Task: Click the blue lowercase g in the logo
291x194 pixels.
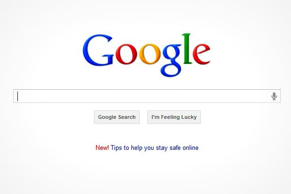Action: tap(172, 60)
